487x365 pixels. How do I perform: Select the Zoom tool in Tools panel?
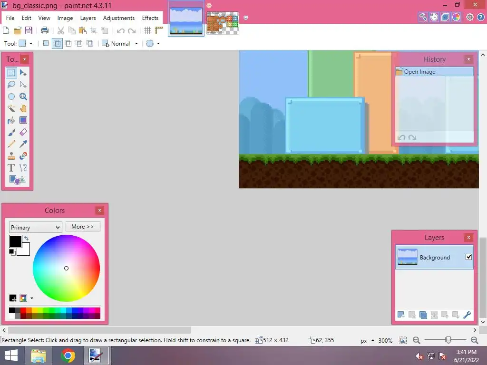[23, 96]
